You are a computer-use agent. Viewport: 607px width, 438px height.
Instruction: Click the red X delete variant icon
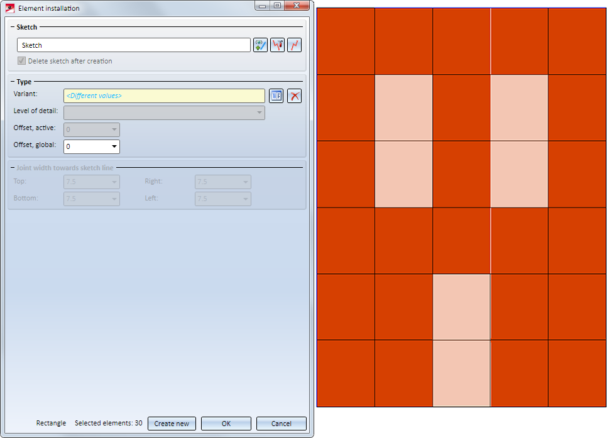[x=294, y=96]
